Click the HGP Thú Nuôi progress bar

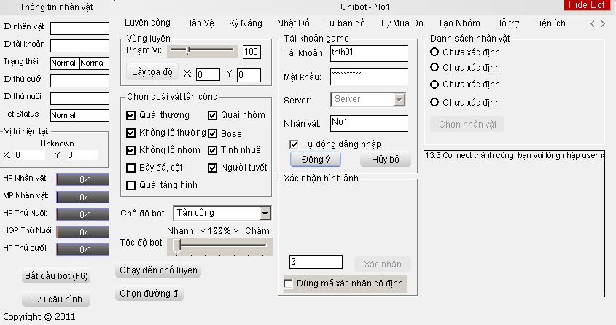pyautogui.click(x=83, y=232)
